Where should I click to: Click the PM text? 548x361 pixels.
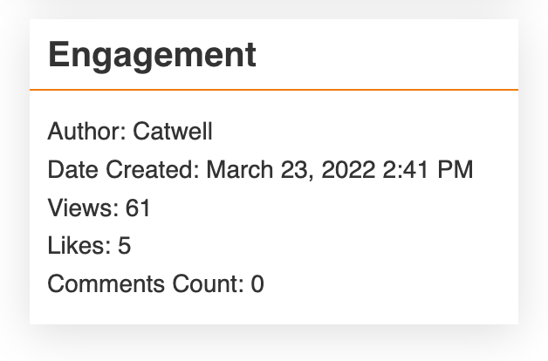(x=456, y=170)
